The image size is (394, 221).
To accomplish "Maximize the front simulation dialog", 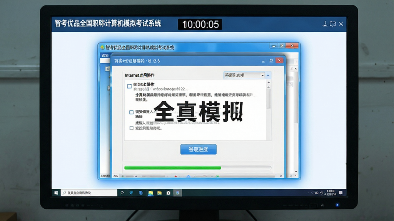I will pyautogui.click(x=271, y=61).
